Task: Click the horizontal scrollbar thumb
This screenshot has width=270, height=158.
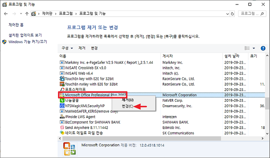Action: point(142,139)
